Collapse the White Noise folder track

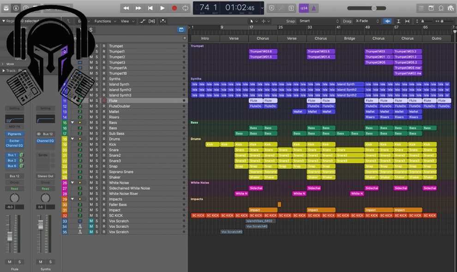pos(72,183)
